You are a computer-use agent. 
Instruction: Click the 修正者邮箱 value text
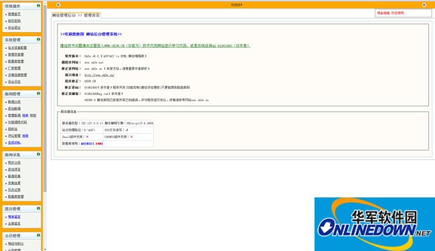pyautogui.click(x=104, y=94)
